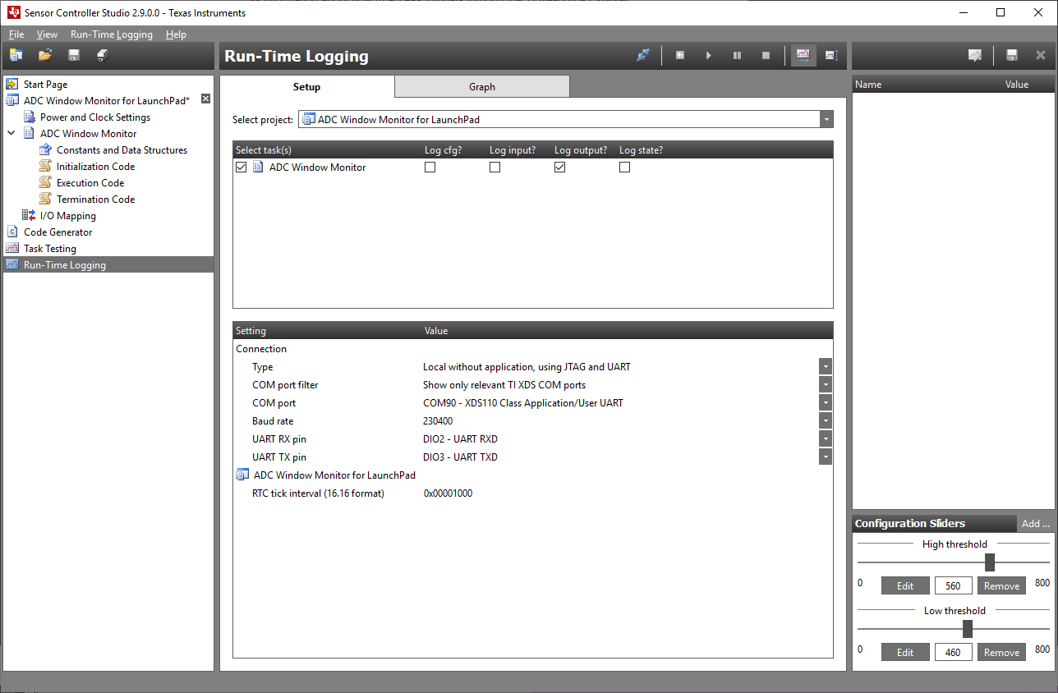This screenshot has height=693, width=1058.
Task: Start logging with the play button
Action: (709, 55)
